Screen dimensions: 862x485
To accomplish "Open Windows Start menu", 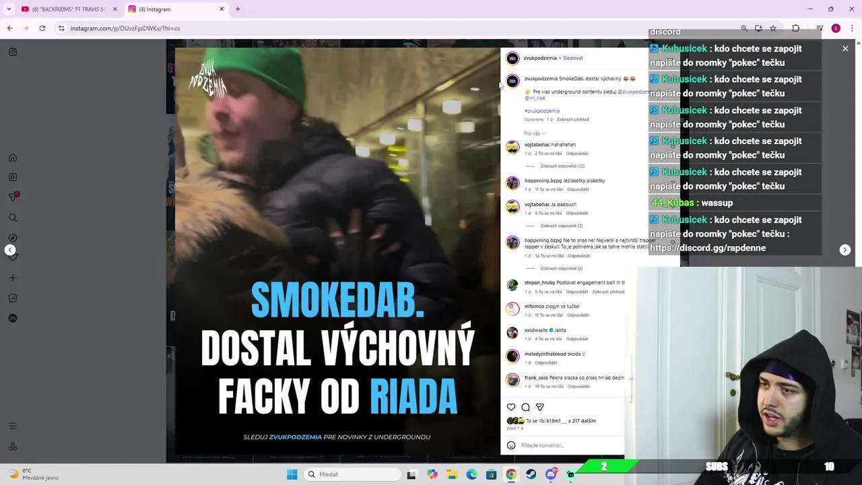I will pyautogui.click(x=292, y=474).
